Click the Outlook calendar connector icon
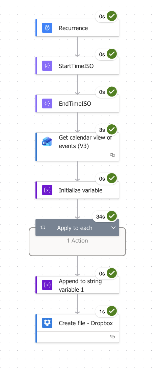 47,142
